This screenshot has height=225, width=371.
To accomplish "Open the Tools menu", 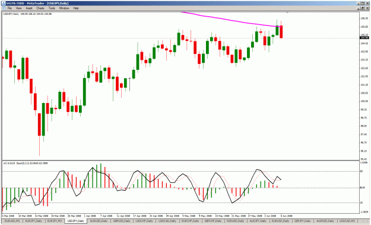I will click(x=52, y=8).
